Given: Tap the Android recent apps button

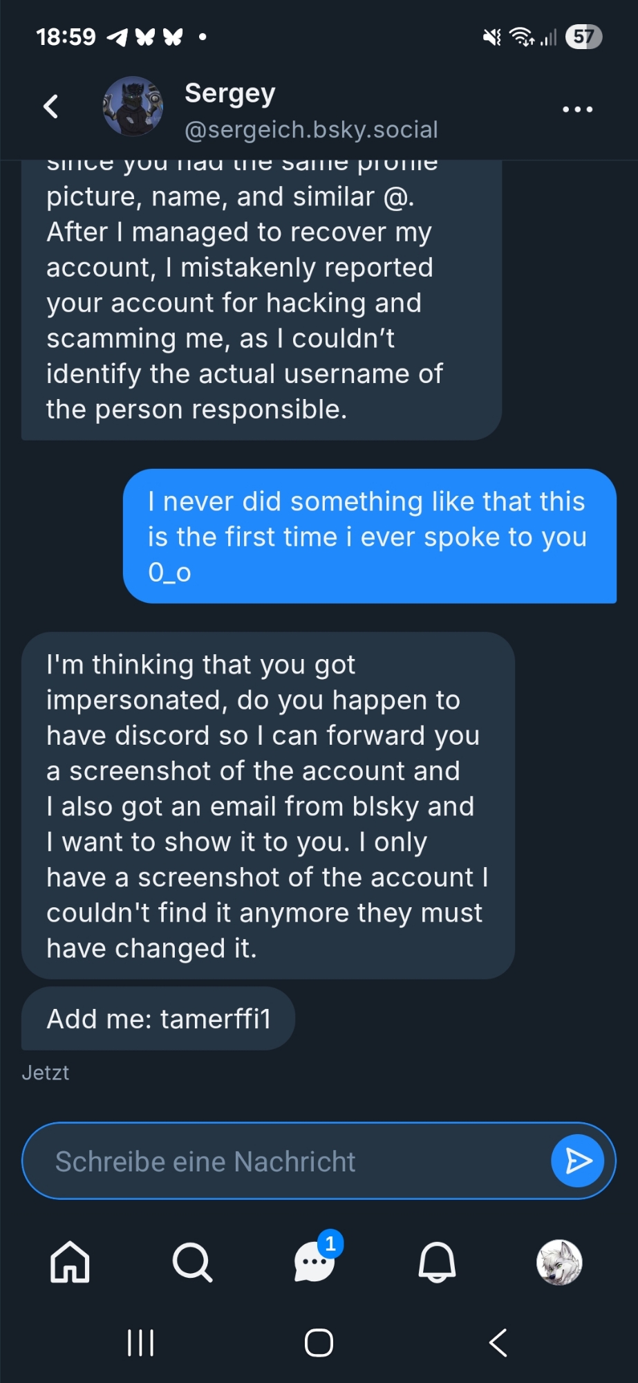Looking at the screenshot, I should (140, 1343).
